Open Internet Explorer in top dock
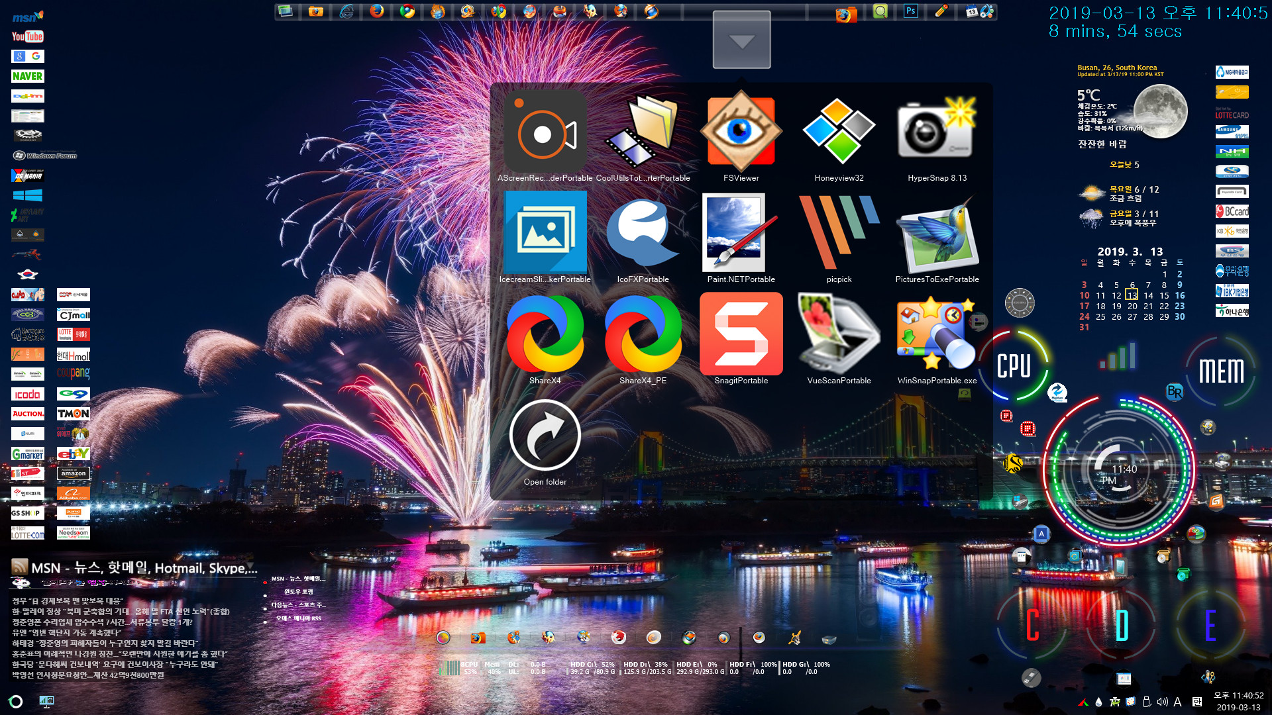This screenshot has height=715, width=1272. (346, 11)
